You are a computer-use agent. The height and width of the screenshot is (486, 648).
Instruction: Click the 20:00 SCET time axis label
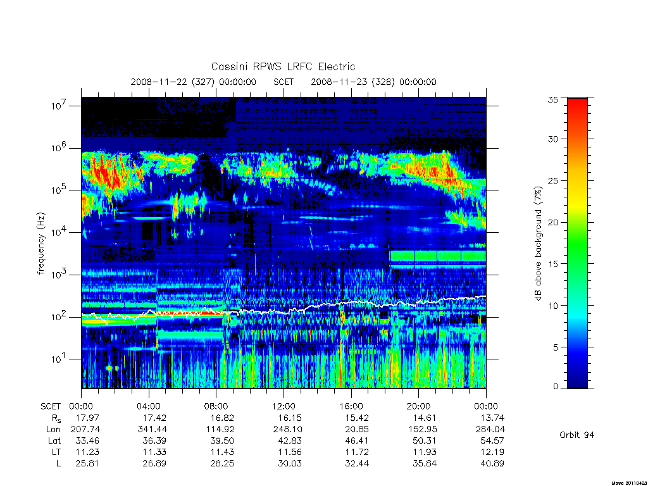[418, 406]
